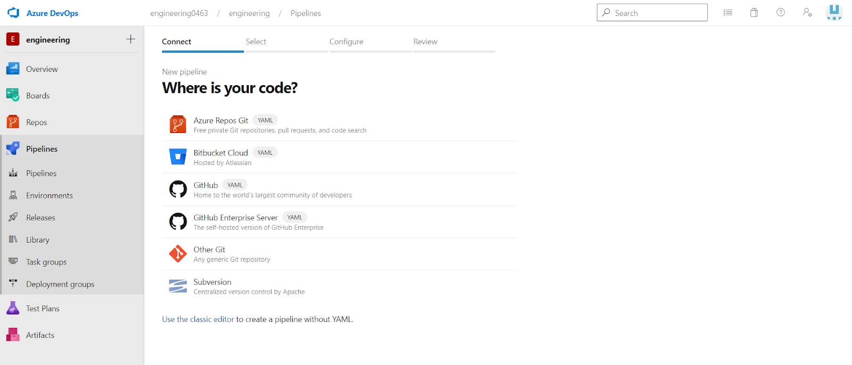
Task: Click the Environments icon in sidebar
Action: (13, 195)
